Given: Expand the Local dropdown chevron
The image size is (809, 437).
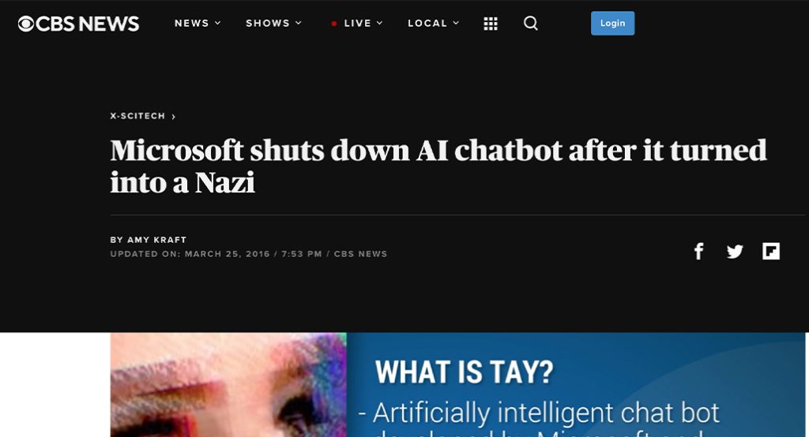Looking at the screenshot, I should click(x=456, y=23).
